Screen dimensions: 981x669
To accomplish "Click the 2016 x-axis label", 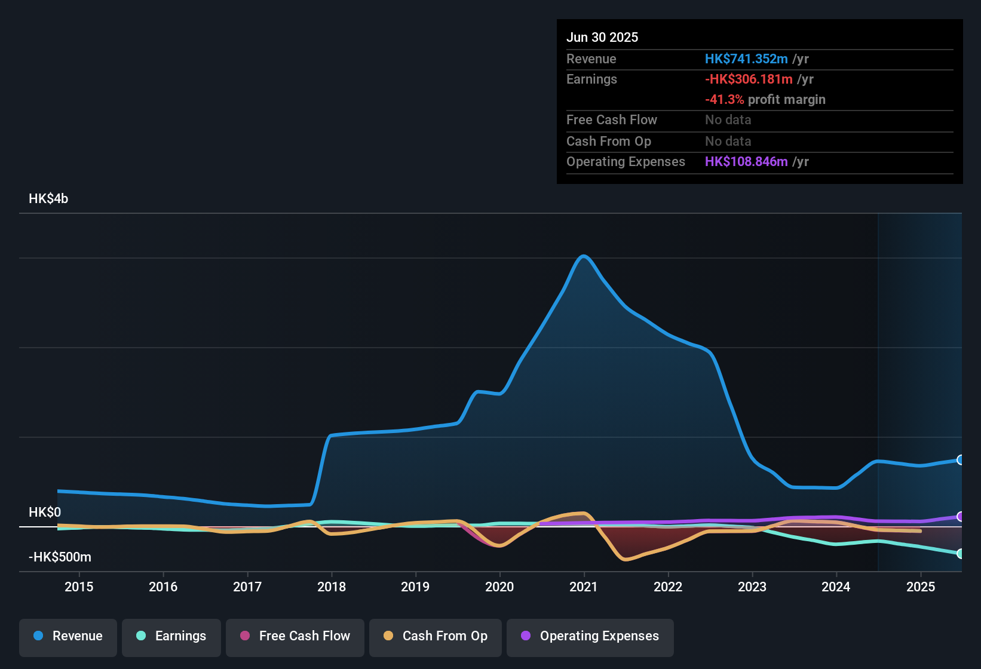I will pyautogui.click(x=163, y=587).
